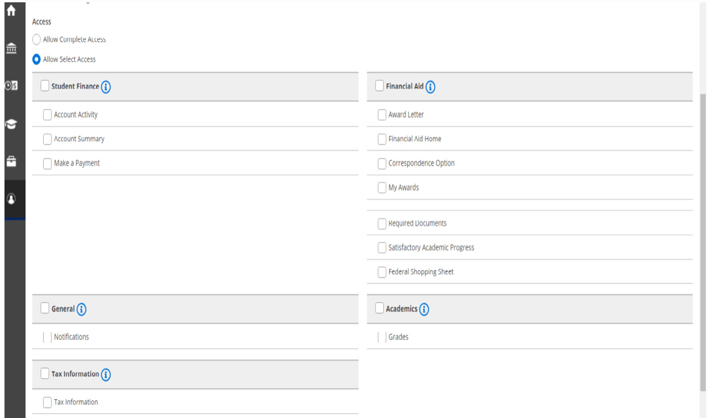Click the 'Federal Shopping Sheet' label text

[x=421, y=272]
